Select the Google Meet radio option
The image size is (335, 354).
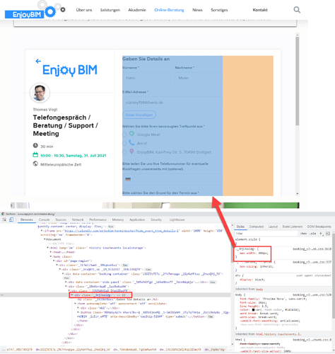point(124,135)
